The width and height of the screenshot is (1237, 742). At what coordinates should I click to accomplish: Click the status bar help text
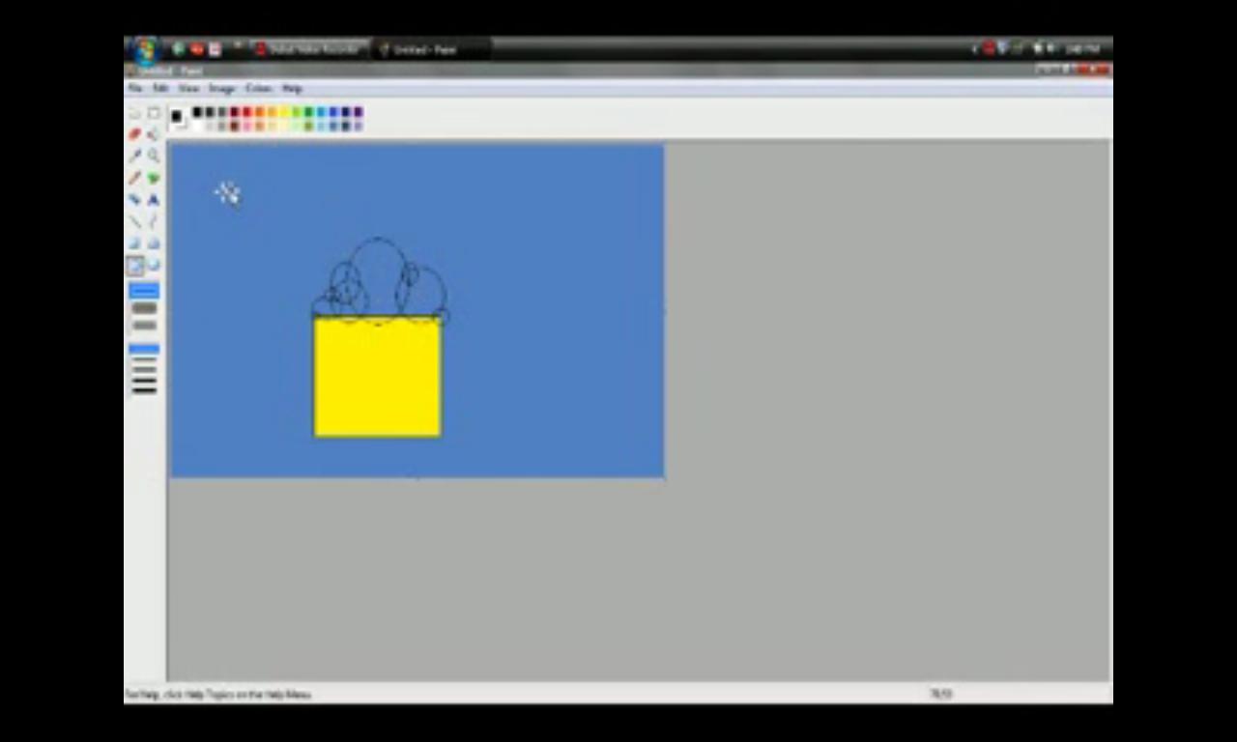coord(218,694)
